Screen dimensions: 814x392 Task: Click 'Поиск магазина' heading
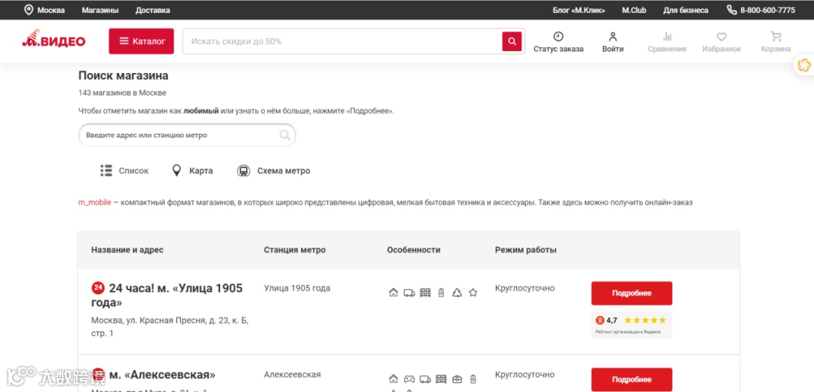click(x=123, y=76)
